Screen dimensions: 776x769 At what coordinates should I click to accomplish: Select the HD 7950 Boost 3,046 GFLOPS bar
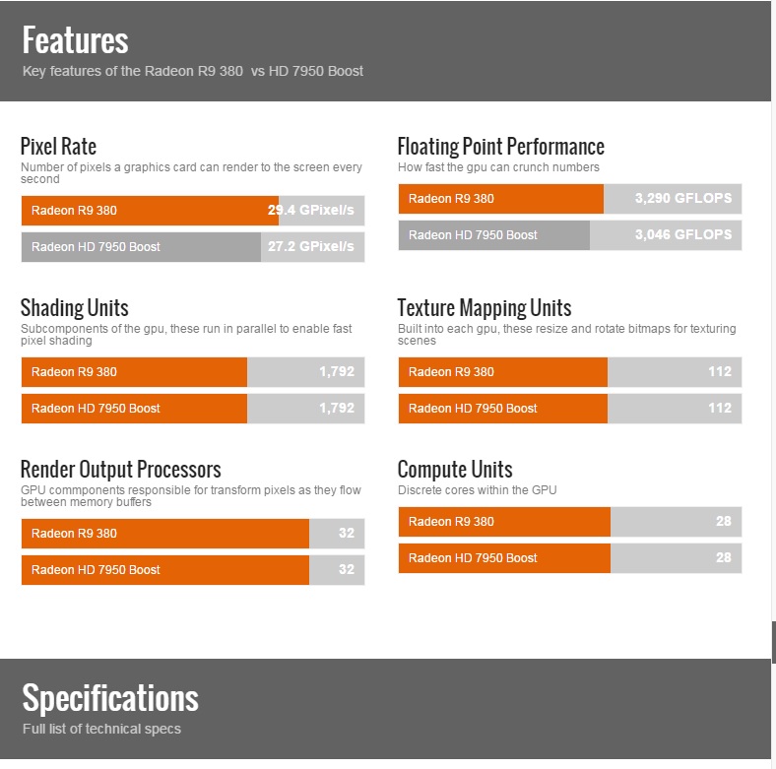coord(569,235)
